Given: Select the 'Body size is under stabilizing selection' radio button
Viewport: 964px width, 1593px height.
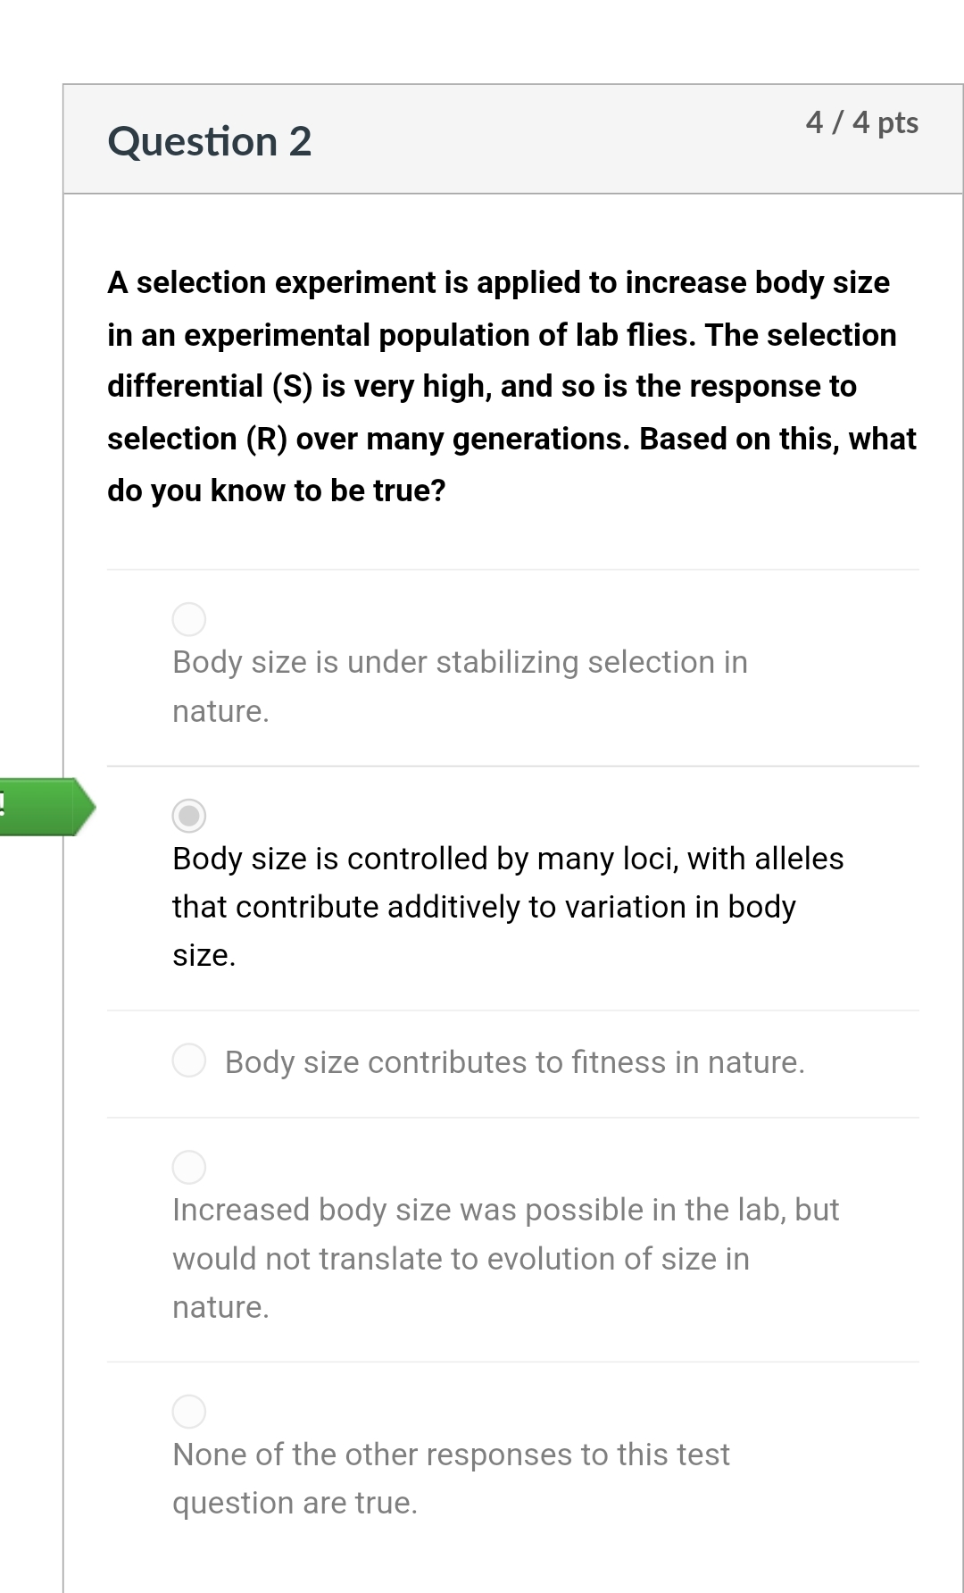Looking at the screenshot, I should tap(189, 618).
